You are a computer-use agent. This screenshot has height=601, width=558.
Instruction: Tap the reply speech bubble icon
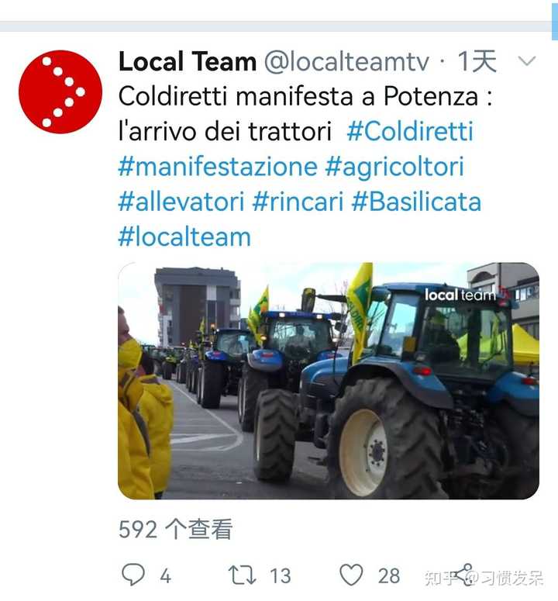[x=133, y=575]
